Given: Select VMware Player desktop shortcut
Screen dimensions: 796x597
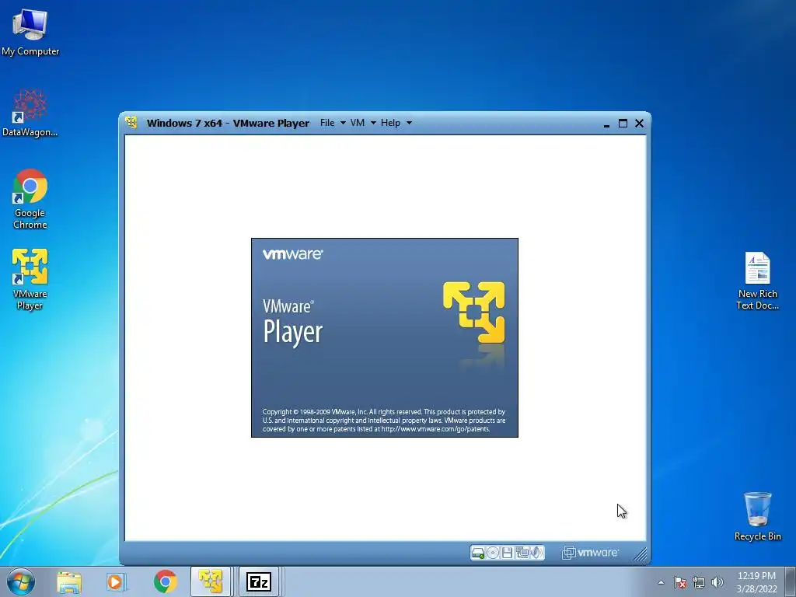Looking at the screenshot, I should click(x=30, y=279).
